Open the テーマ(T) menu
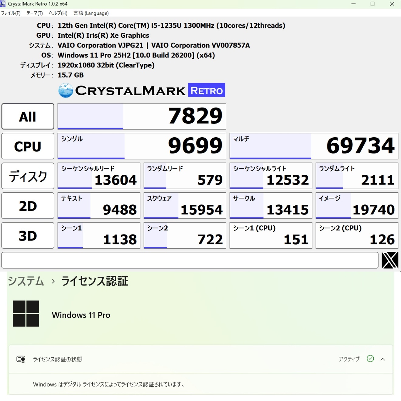Image resolution: width=401 pixels, height=401 pixels. pyautogui.click(x=35, y=13)
